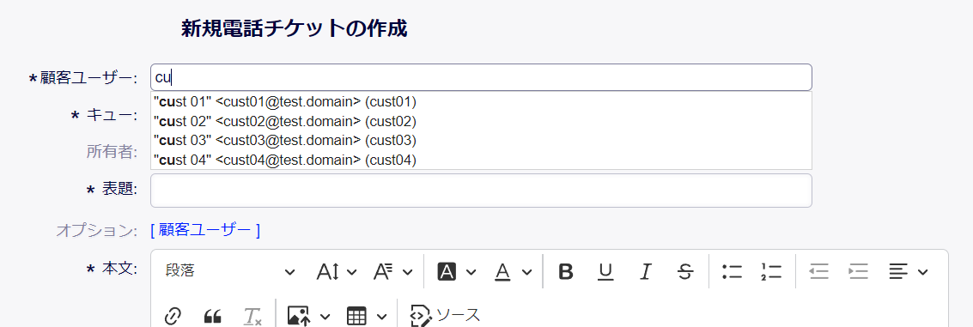The width and height of the screenshot is (973, 327).
Task: Insert a block quote
Action: click(212, 316)
